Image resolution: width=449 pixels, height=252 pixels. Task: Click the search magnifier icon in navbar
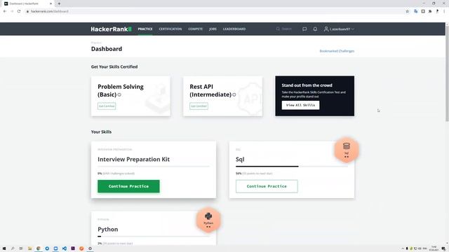[x=278, y=29]
